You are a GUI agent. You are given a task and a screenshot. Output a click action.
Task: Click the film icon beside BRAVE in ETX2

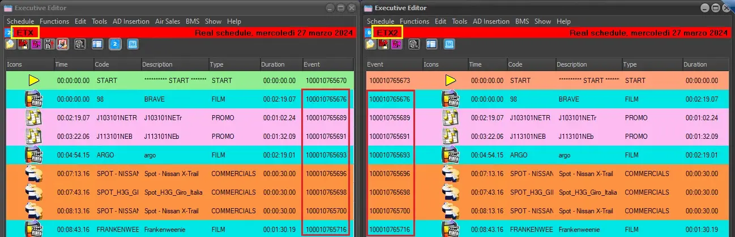[450, 99]
